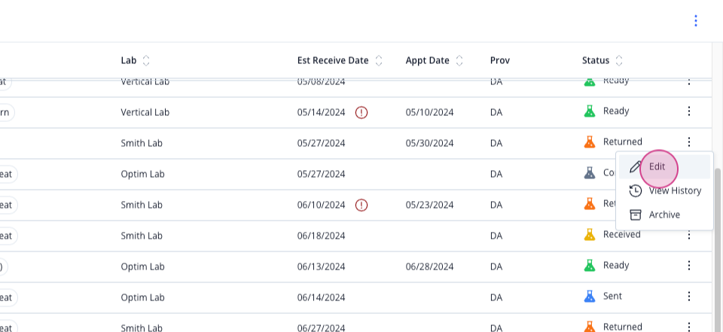Open row actions for 05/14/2024 Ready case

click(x=689, y=111)
